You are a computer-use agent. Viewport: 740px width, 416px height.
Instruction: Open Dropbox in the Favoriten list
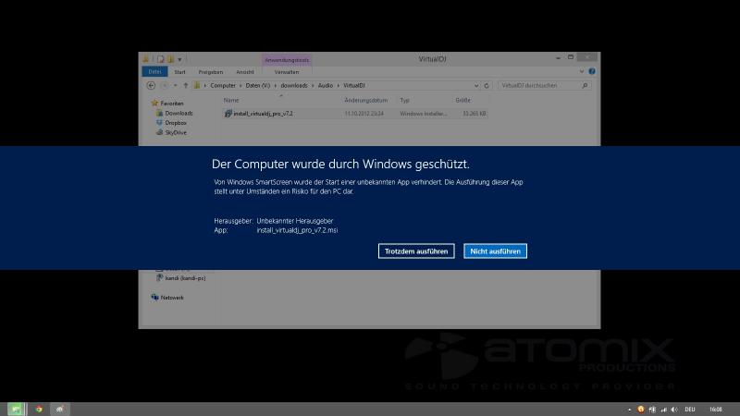point(175,123)
